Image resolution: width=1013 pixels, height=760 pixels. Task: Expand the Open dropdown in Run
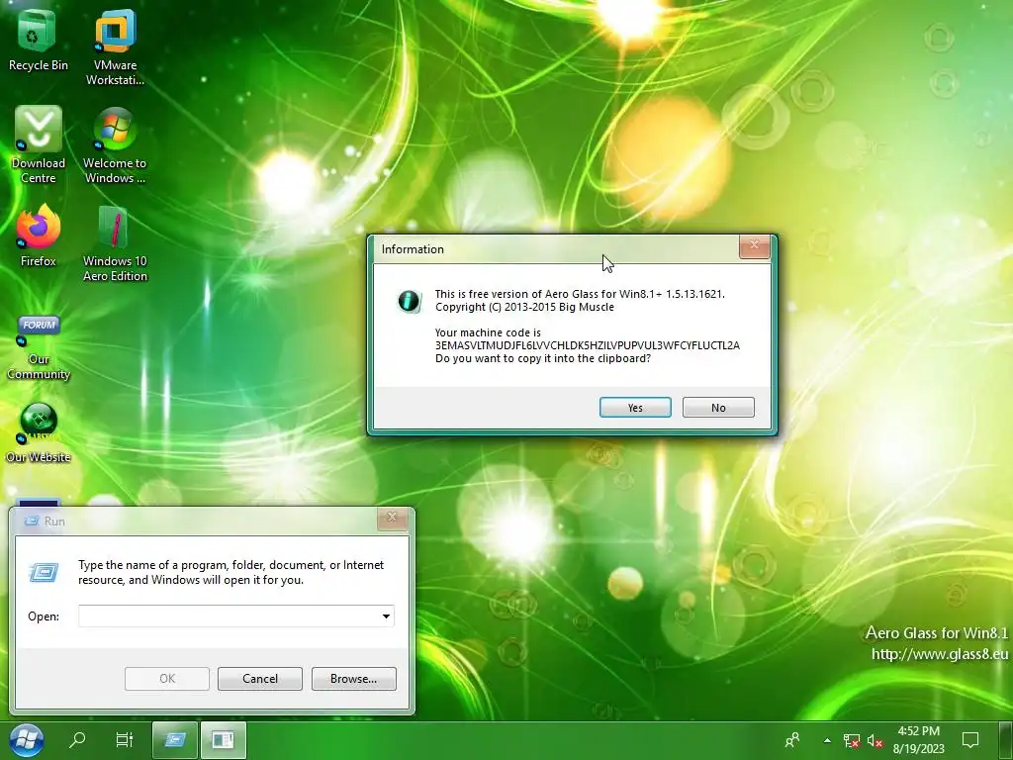(386, 616)
